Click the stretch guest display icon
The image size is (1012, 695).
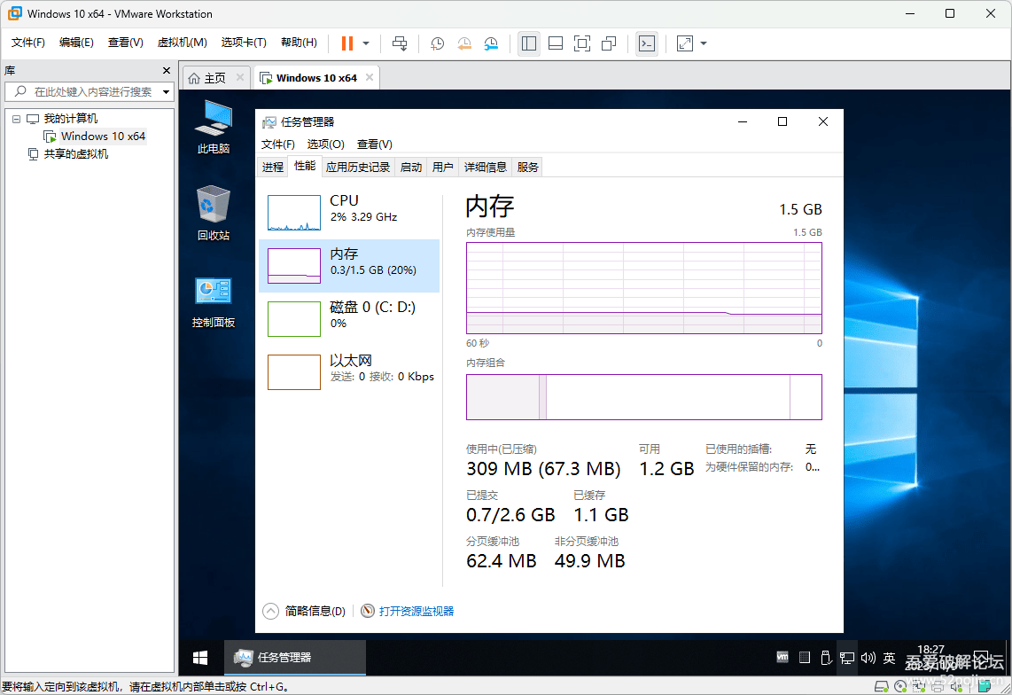click(x=684, y=43)
